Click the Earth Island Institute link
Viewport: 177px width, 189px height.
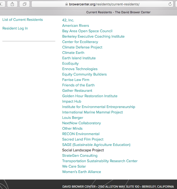(x=79, y=58)
